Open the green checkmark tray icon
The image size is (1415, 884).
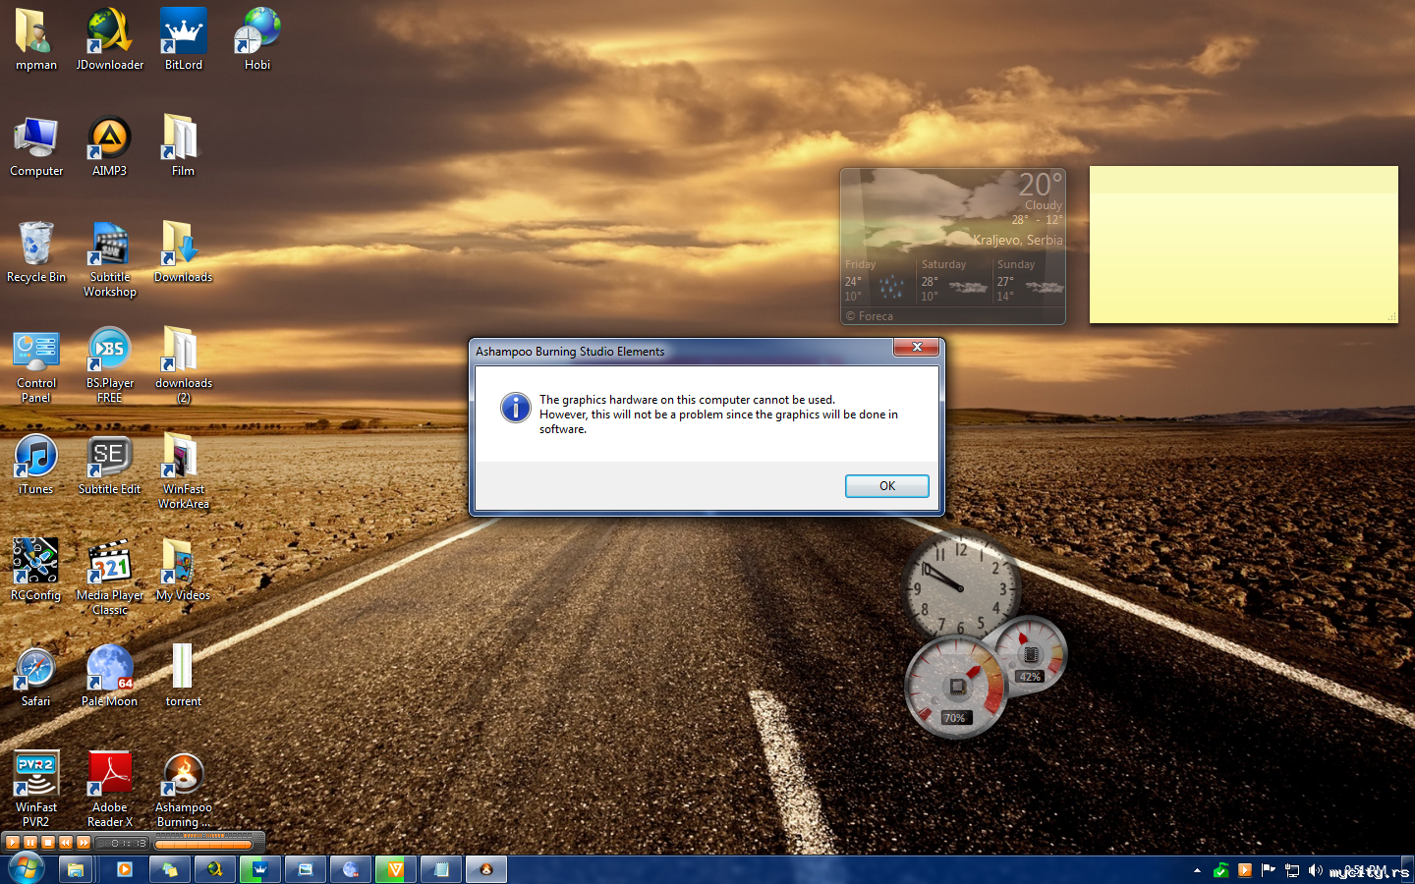pyautogui.click(x=1221, y=870)
